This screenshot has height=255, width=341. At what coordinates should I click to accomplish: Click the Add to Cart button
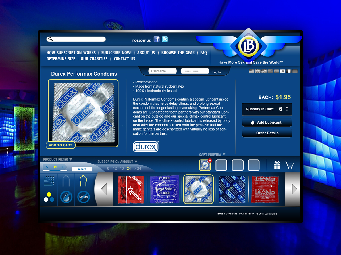tap(61, 145)
